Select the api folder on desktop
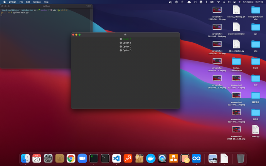 tap(256, 27)
